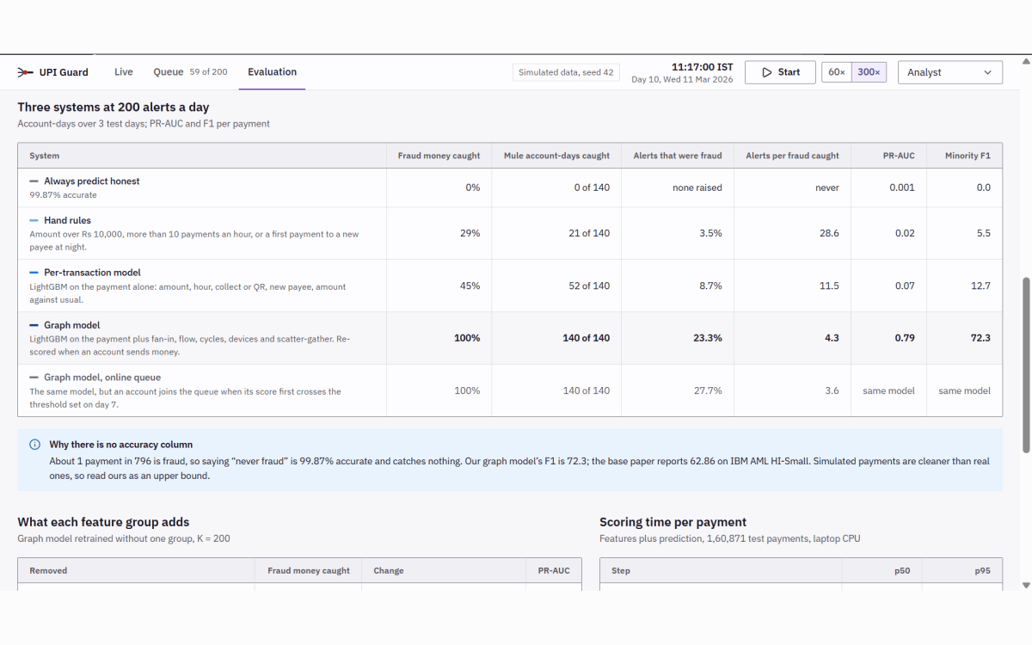Click the 11:17:00 IST clock
The height and width of the screenshot is (645, 1032).
[x=703, y=66]
